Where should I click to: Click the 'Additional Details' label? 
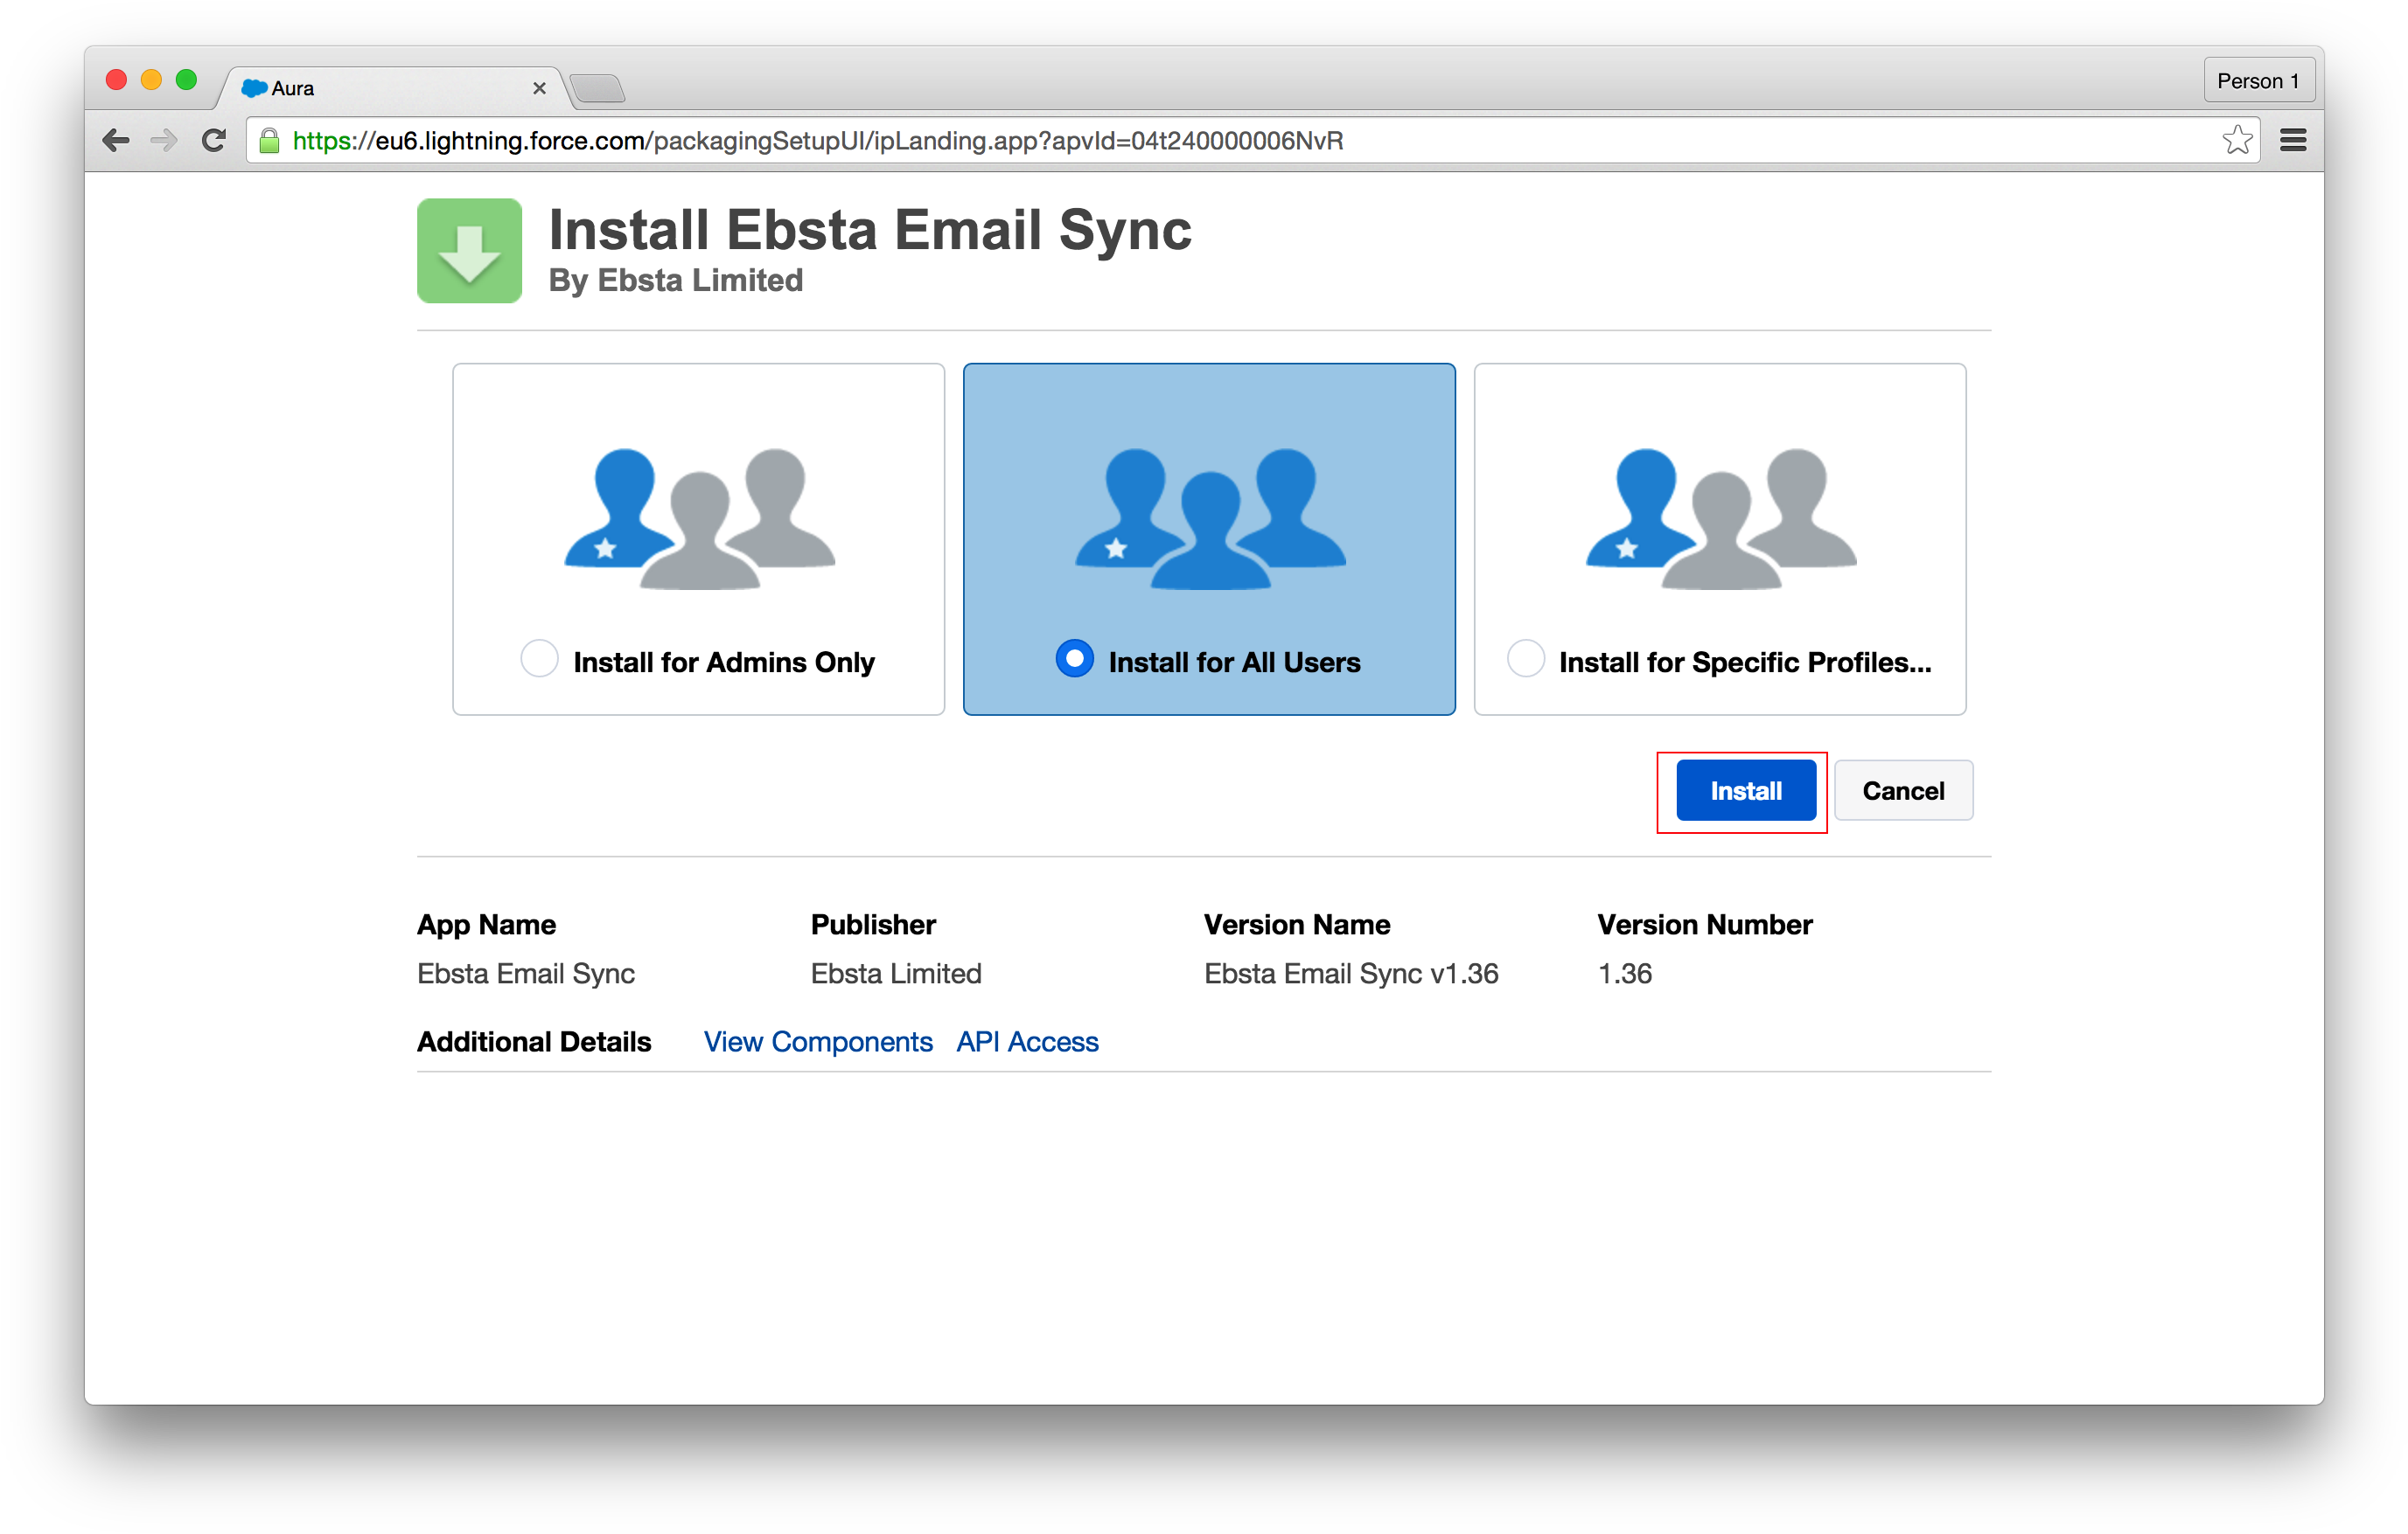(534, 1041)
